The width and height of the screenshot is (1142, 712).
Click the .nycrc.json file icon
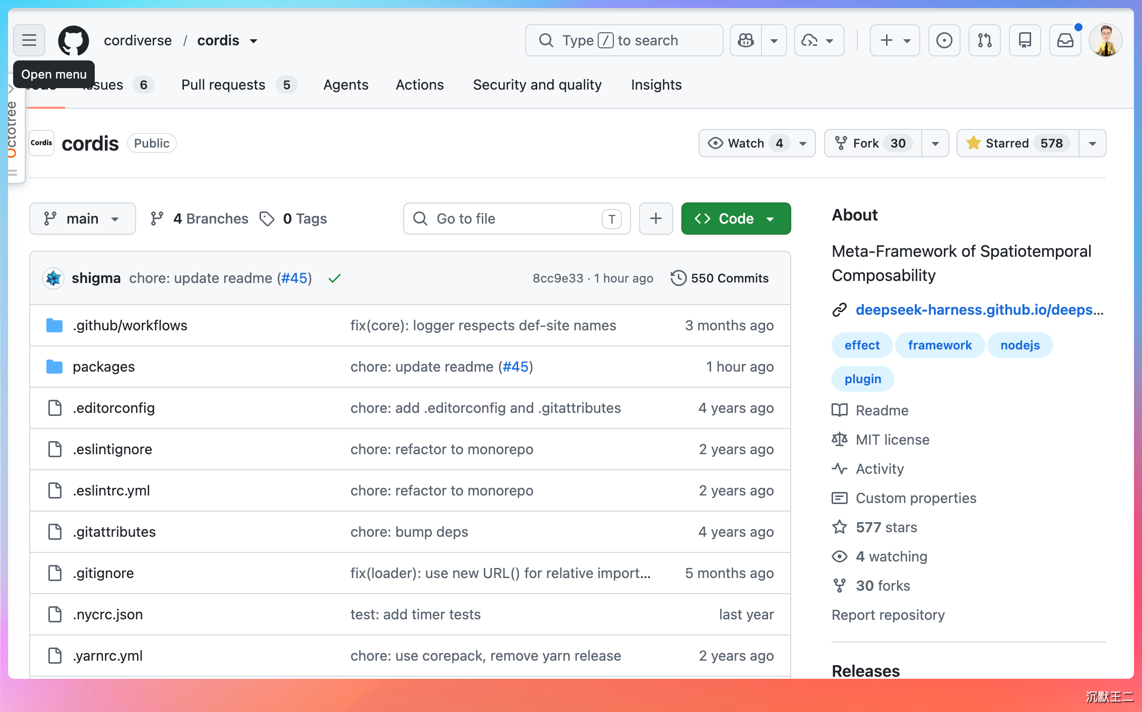[x=54, y=614]
